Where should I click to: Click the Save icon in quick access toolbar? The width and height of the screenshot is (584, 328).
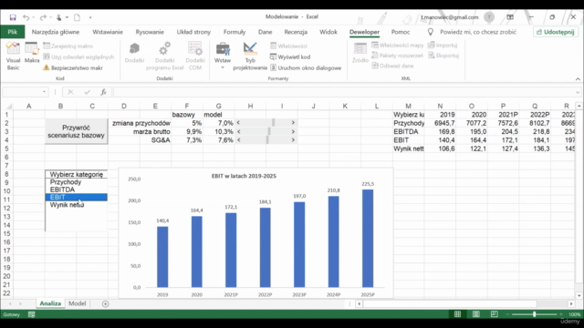[x=13, y=17]
